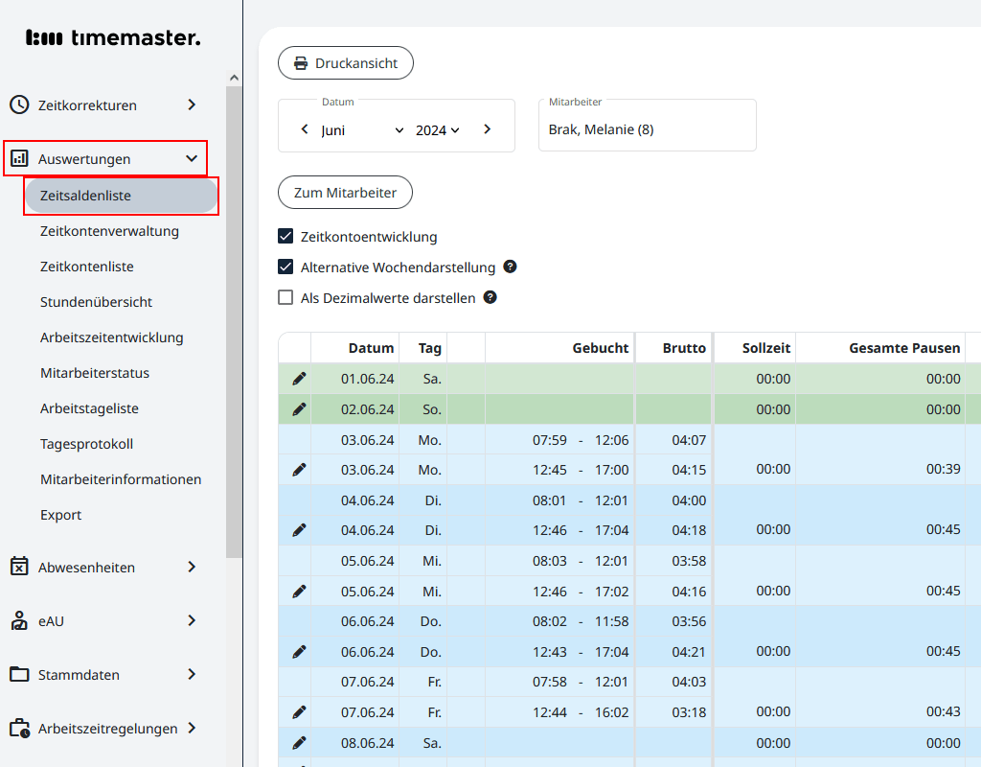The image size is (981, 767).
Task: Open help icon beside Alternative Wochendarstellung
Action: coord(510,267)
